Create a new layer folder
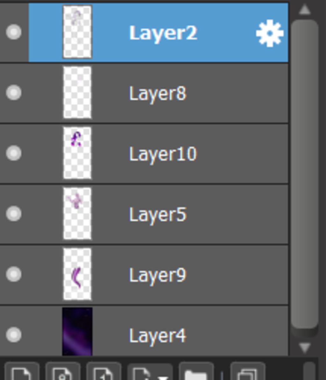The image size is (326, 380). click(196, 371)
